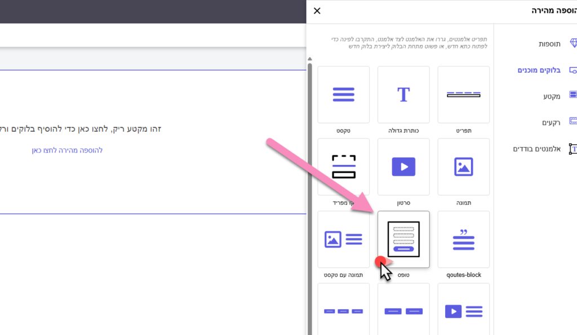Click the תוספות diamond icon
The image size is (577, 335).
[573, 43]
